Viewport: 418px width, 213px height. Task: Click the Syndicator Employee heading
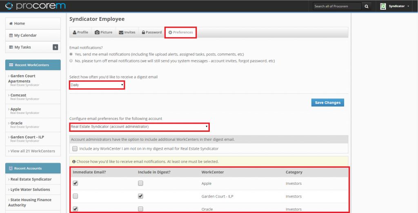[x=97, y=19]
